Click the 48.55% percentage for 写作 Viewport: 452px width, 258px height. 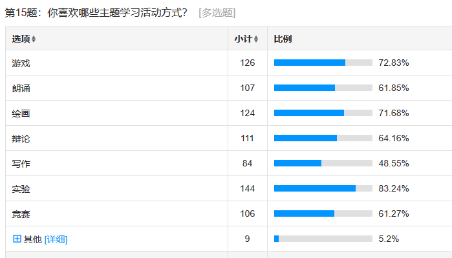(394, 163)
